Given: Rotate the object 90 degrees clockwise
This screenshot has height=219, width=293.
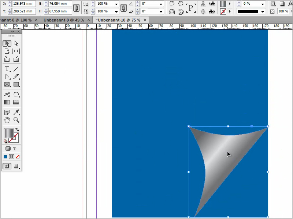Looking at the screenshot, I should pyautogui.click(x=172, y=3).
